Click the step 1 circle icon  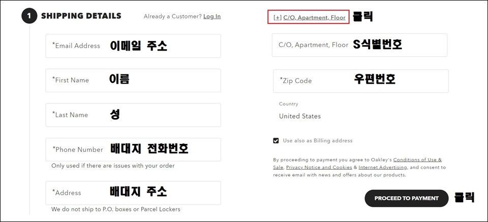tap(29, 16)
